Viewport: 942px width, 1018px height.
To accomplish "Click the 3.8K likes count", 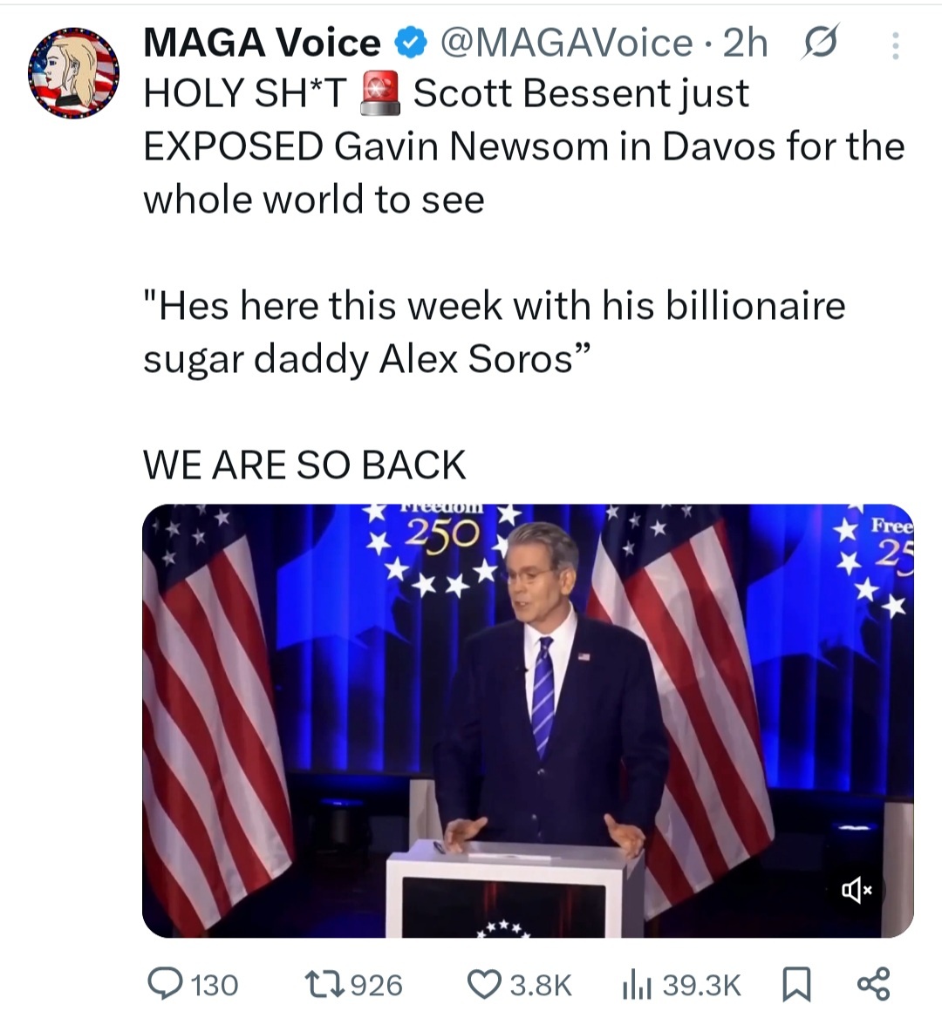I will tap(540, 985).
